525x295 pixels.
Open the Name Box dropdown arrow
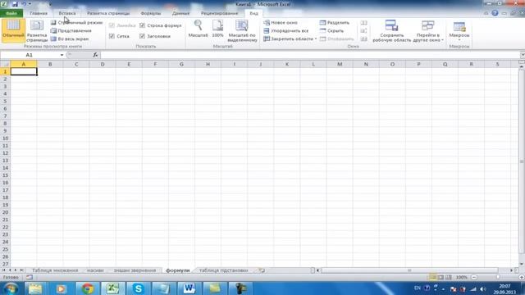62,55
